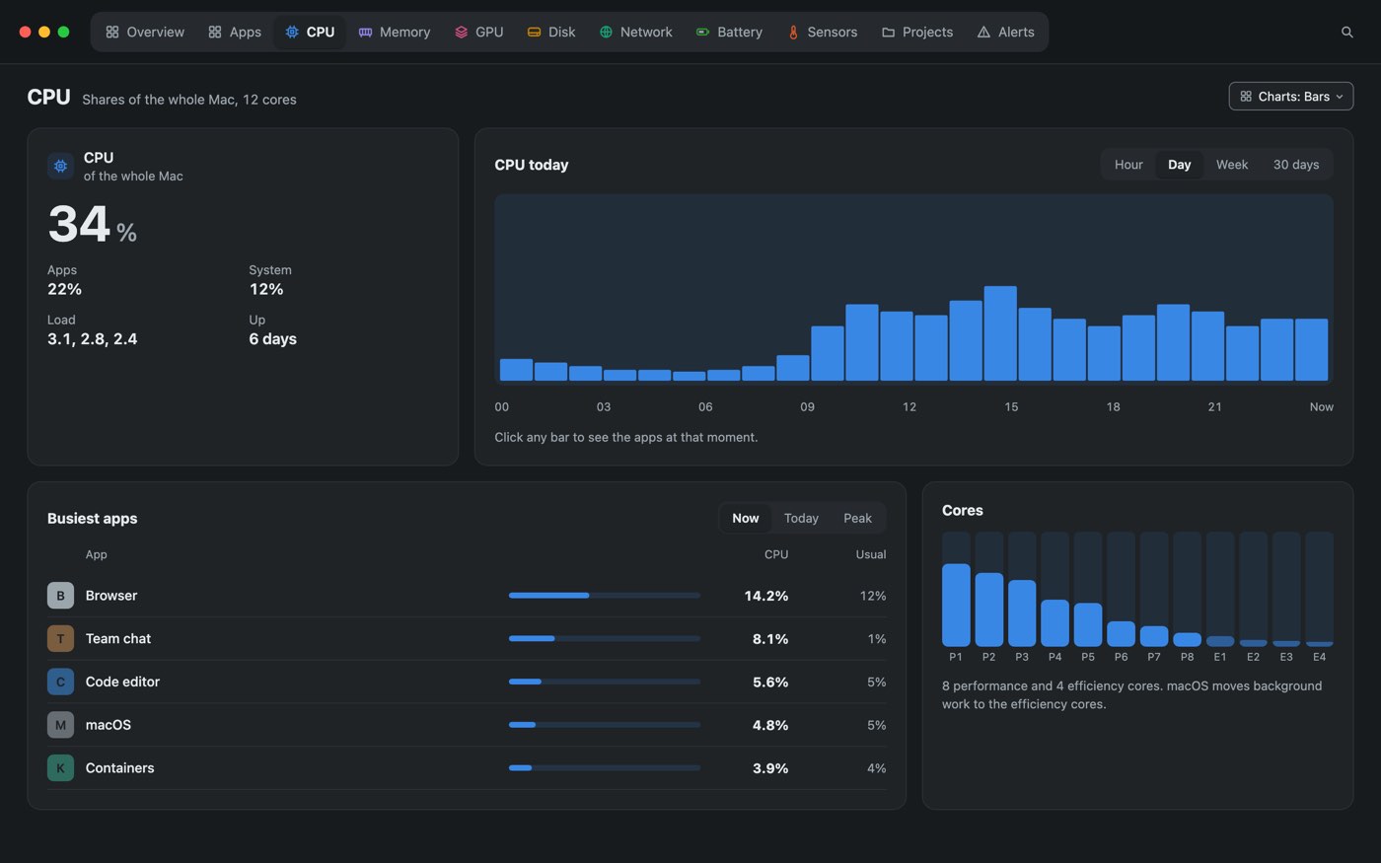
Task: Click the Browser app icon
Action: 60,596
